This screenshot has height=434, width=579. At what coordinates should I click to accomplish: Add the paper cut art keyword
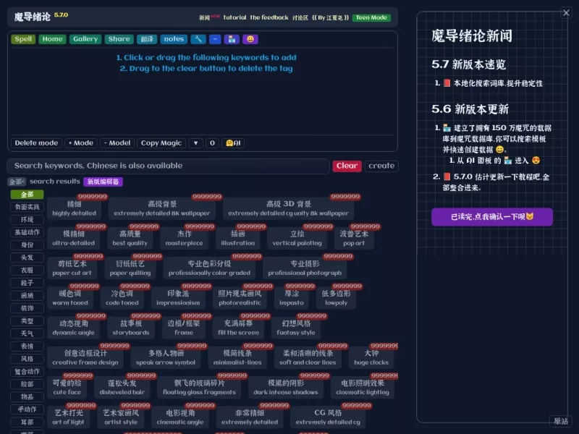(x=72, y=268)
